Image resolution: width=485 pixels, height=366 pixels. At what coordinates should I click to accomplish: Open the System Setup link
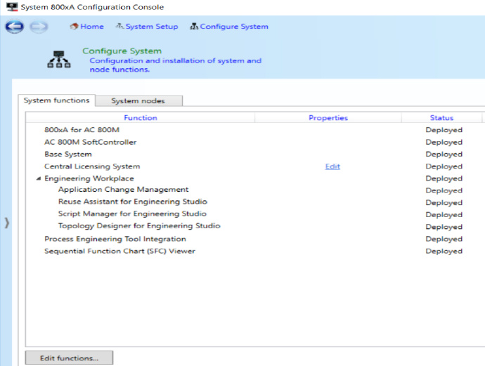152,27
